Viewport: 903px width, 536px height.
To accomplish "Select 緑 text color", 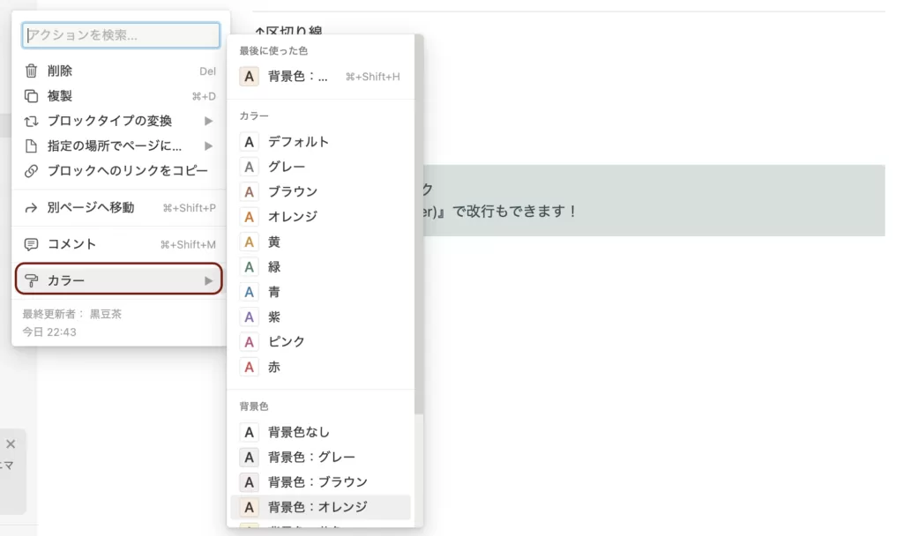I will click(320, 266).
